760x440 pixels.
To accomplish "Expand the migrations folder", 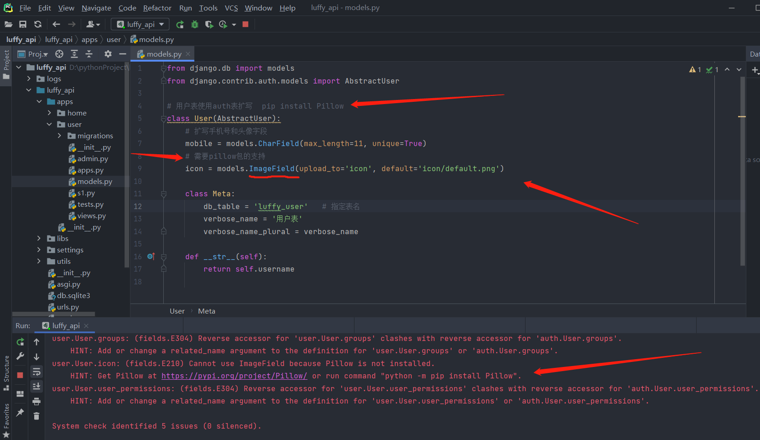I will pyautogui.click(x=59, y=136).
